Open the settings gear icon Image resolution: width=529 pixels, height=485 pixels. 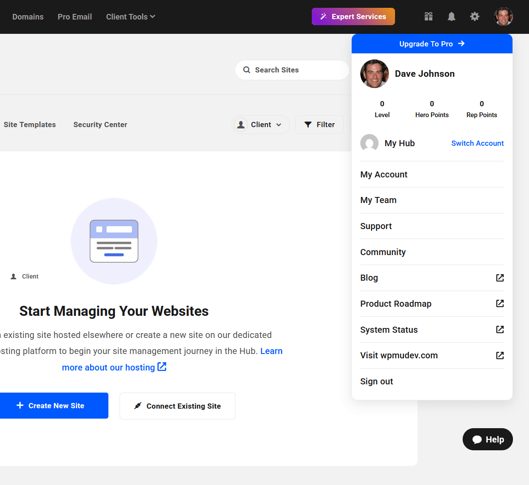[x=475, y=16]
